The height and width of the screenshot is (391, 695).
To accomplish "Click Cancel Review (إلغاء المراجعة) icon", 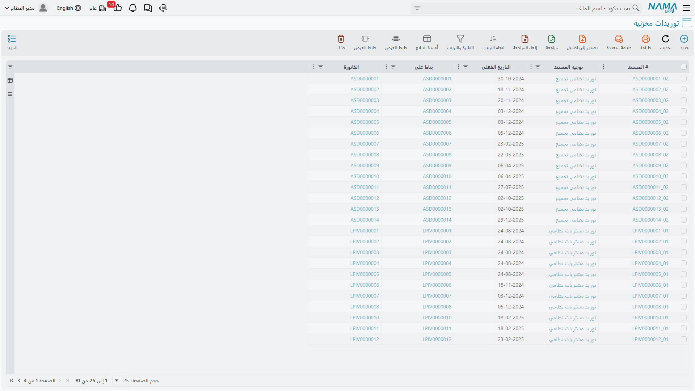I will click(525, 39).
